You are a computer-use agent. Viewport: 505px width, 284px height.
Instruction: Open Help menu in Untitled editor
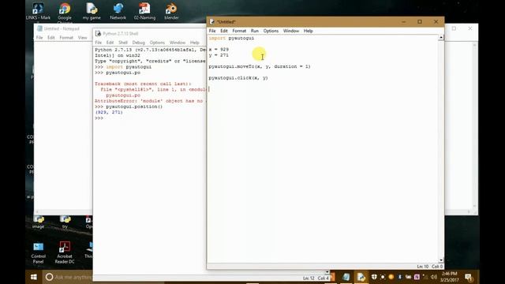pos(309,31)
